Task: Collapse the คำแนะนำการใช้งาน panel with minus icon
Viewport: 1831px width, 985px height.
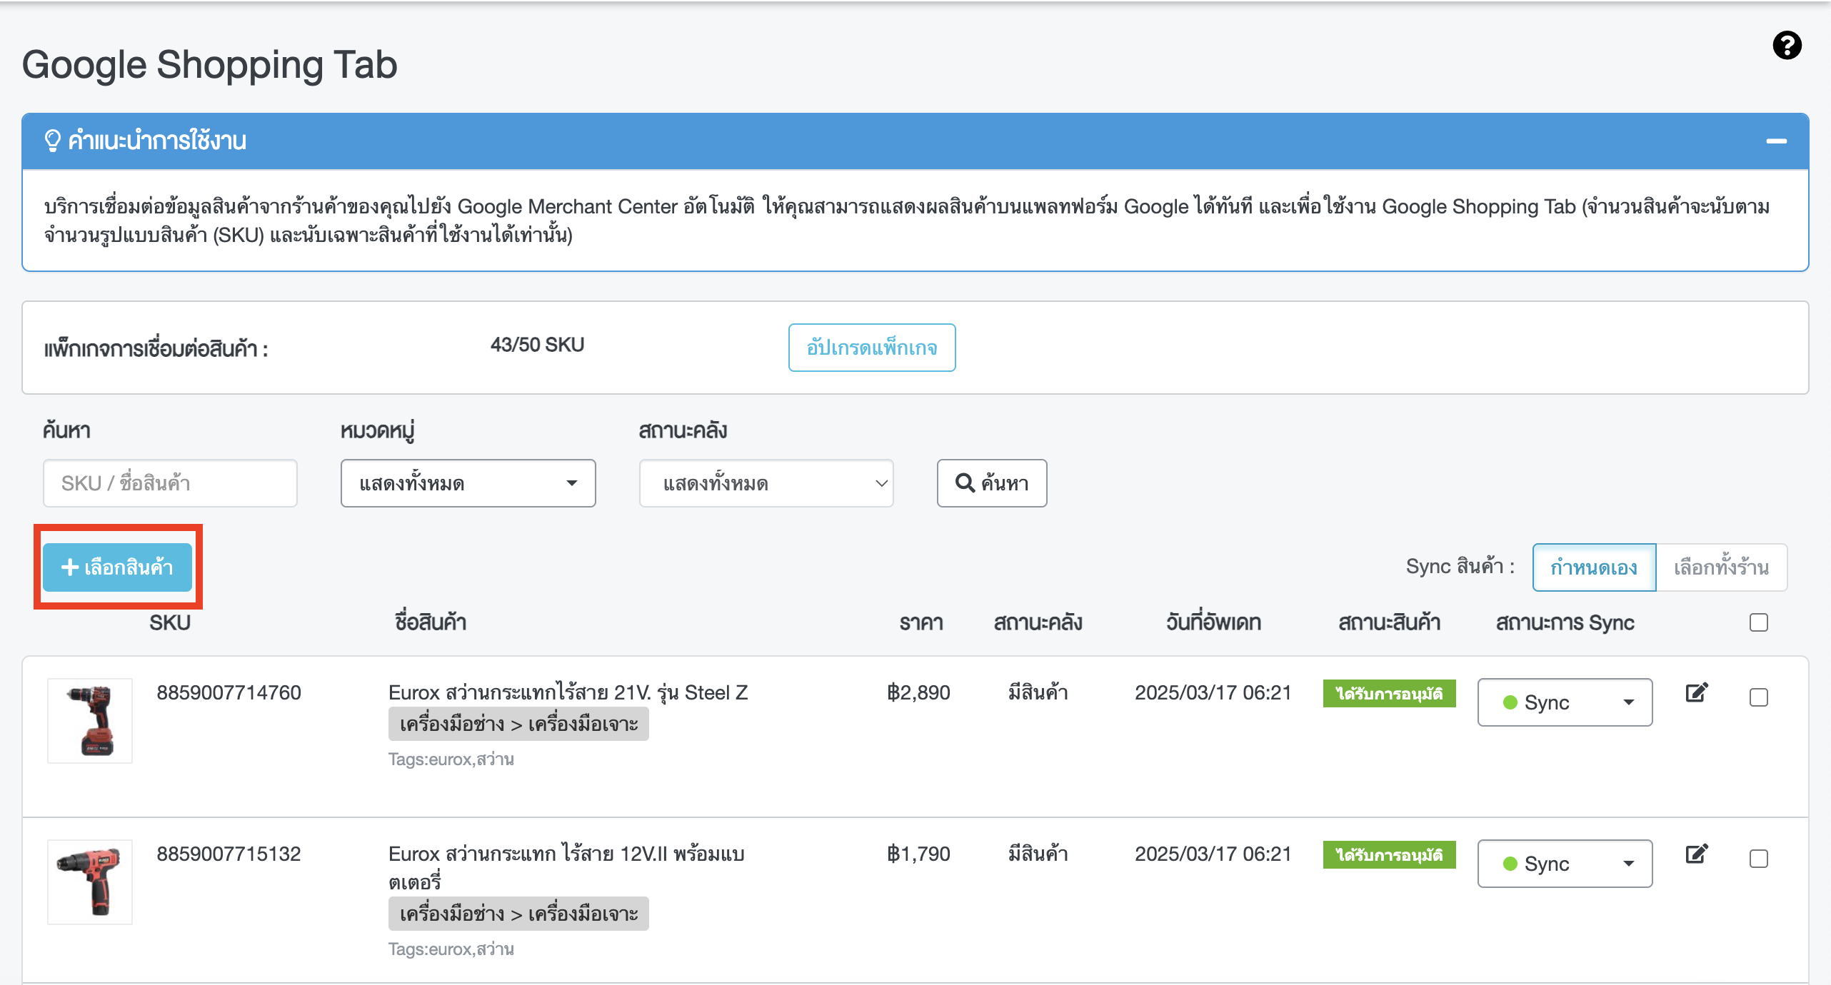Action: [x=1776, y=141]
